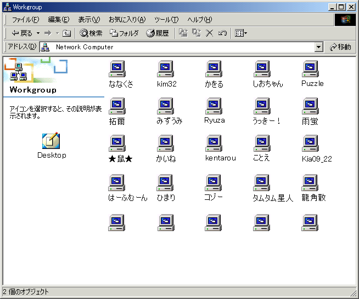Open the ななくさ computer icon
The image size is (359, 299).
117,70
